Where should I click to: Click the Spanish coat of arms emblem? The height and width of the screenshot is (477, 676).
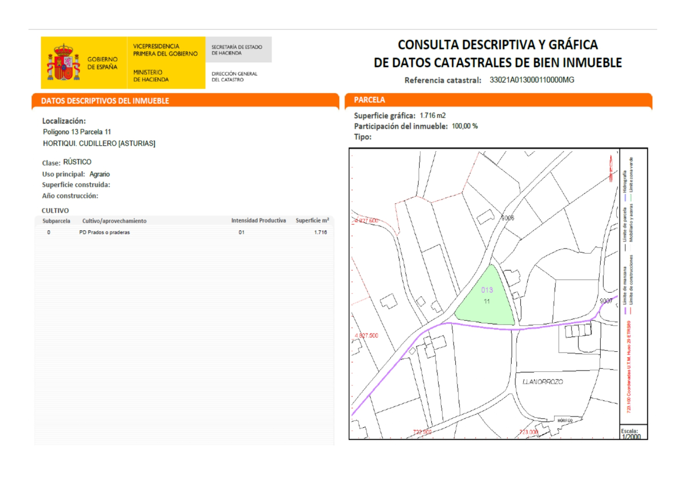(x=64, y=62)
